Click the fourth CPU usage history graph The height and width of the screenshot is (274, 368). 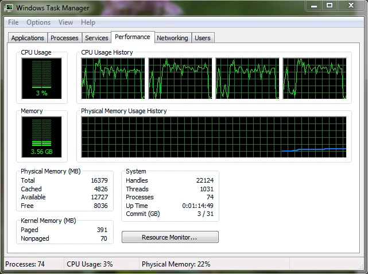[x=315, y=79]
